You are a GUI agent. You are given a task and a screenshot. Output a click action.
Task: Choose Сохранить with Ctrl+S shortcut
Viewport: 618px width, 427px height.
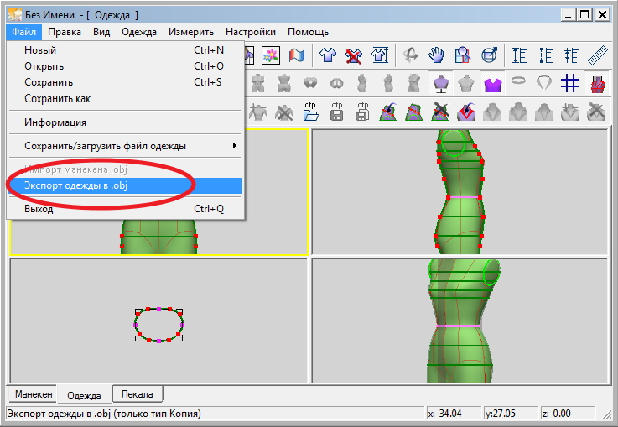(125, 82)
